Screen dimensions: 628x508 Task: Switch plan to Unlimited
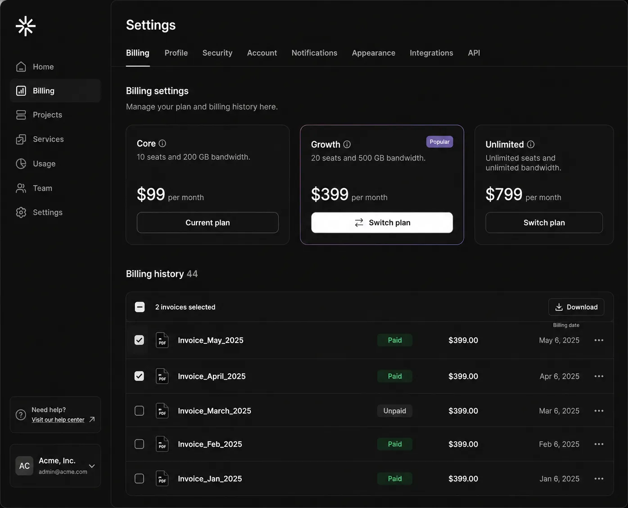(544, 223)
